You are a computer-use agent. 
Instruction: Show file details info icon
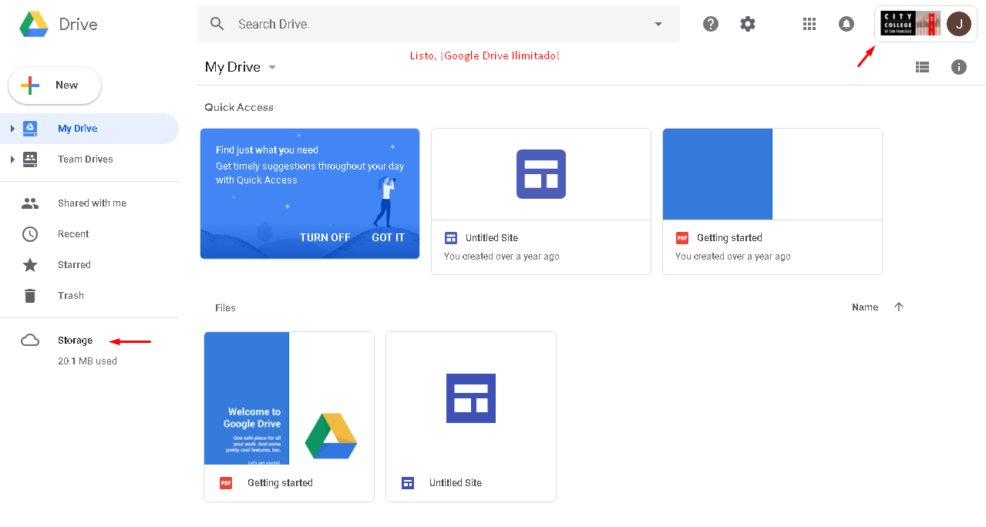(x=958, y=67)
